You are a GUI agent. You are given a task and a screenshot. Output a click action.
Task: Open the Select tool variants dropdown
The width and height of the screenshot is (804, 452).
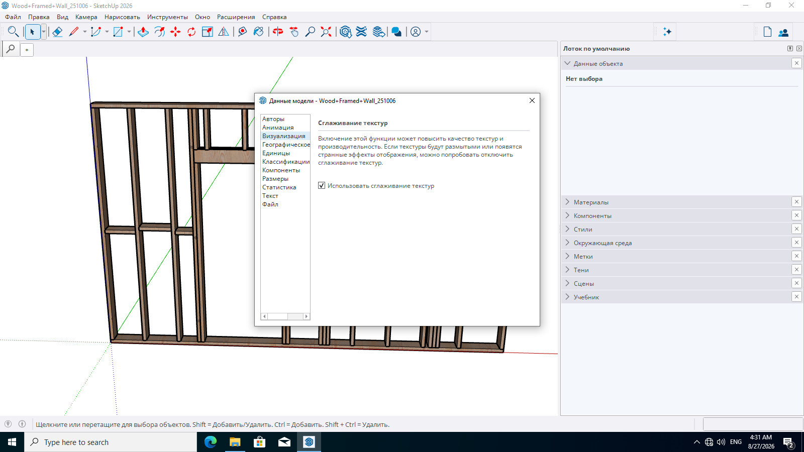[44, 32]
